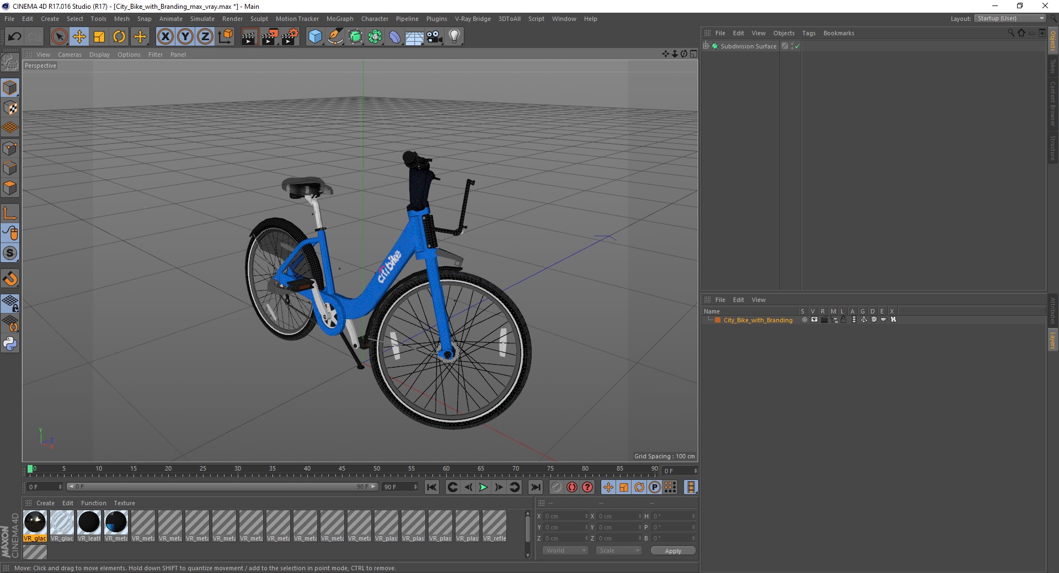Viewport: 1059px width, 573px height.
Task: Open the Content Browser side tab
Action: [1053, 104]
